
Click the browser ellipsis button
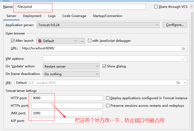coord(82,41)
